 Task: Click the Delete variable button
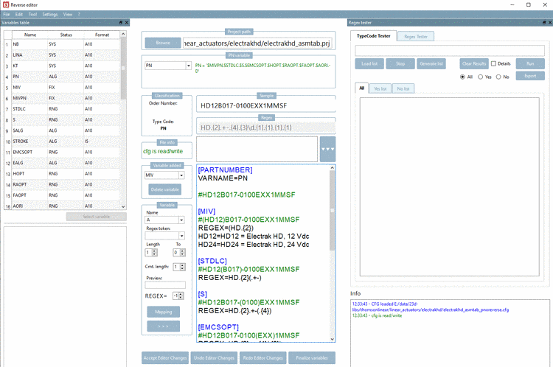tap(164, 189)
